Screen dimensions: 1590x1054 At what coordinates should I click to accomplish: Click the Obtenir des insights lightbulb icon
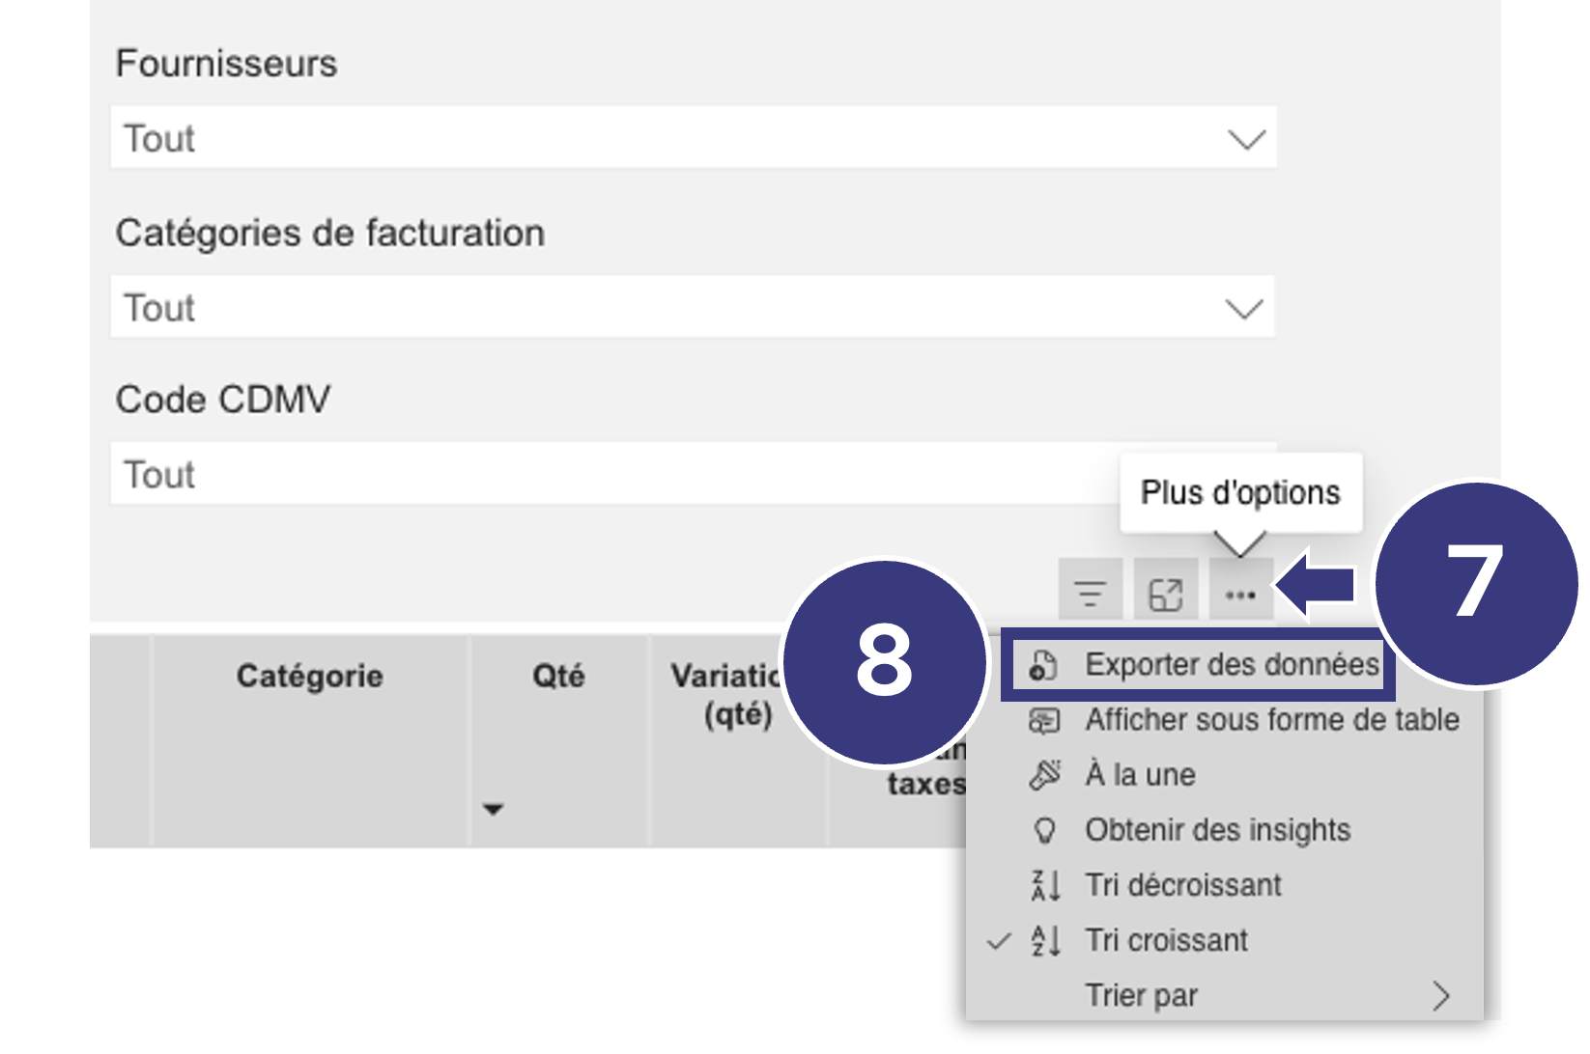coord(1044,830)
